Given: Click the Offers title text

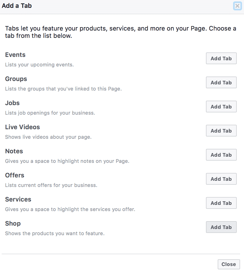Looking at the screenshot, I should click(15, 175).
